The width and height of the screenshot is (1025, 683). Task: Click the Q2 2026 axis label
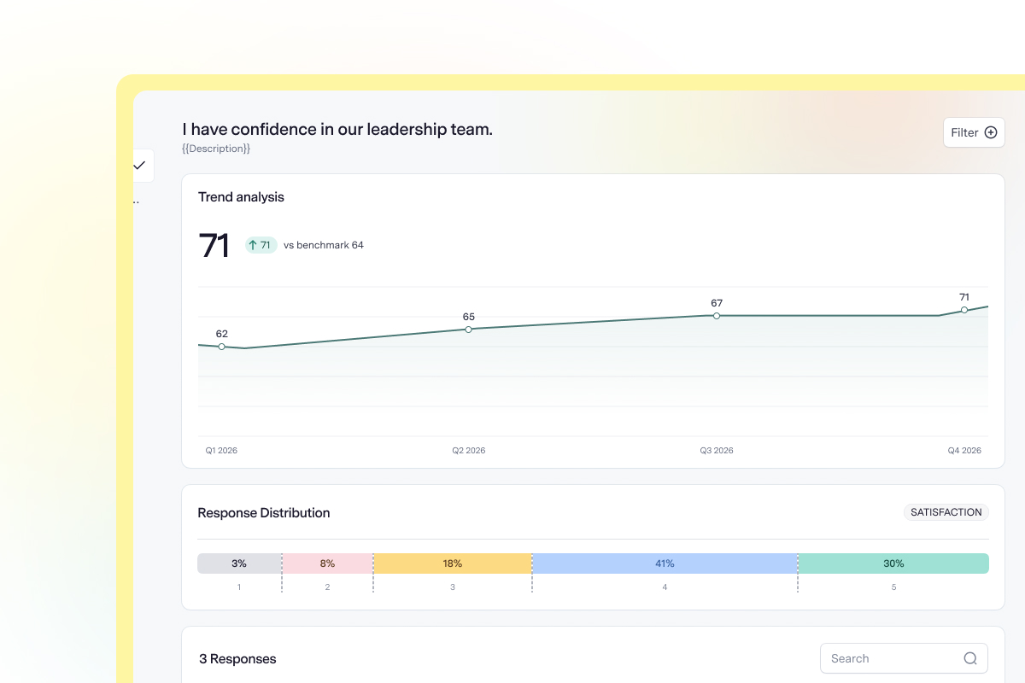coord(469,450)
